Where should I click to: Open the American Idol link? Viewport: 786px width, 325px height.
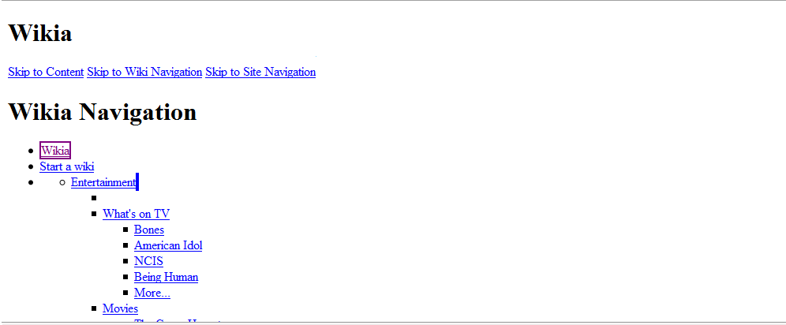click(168, 245)
